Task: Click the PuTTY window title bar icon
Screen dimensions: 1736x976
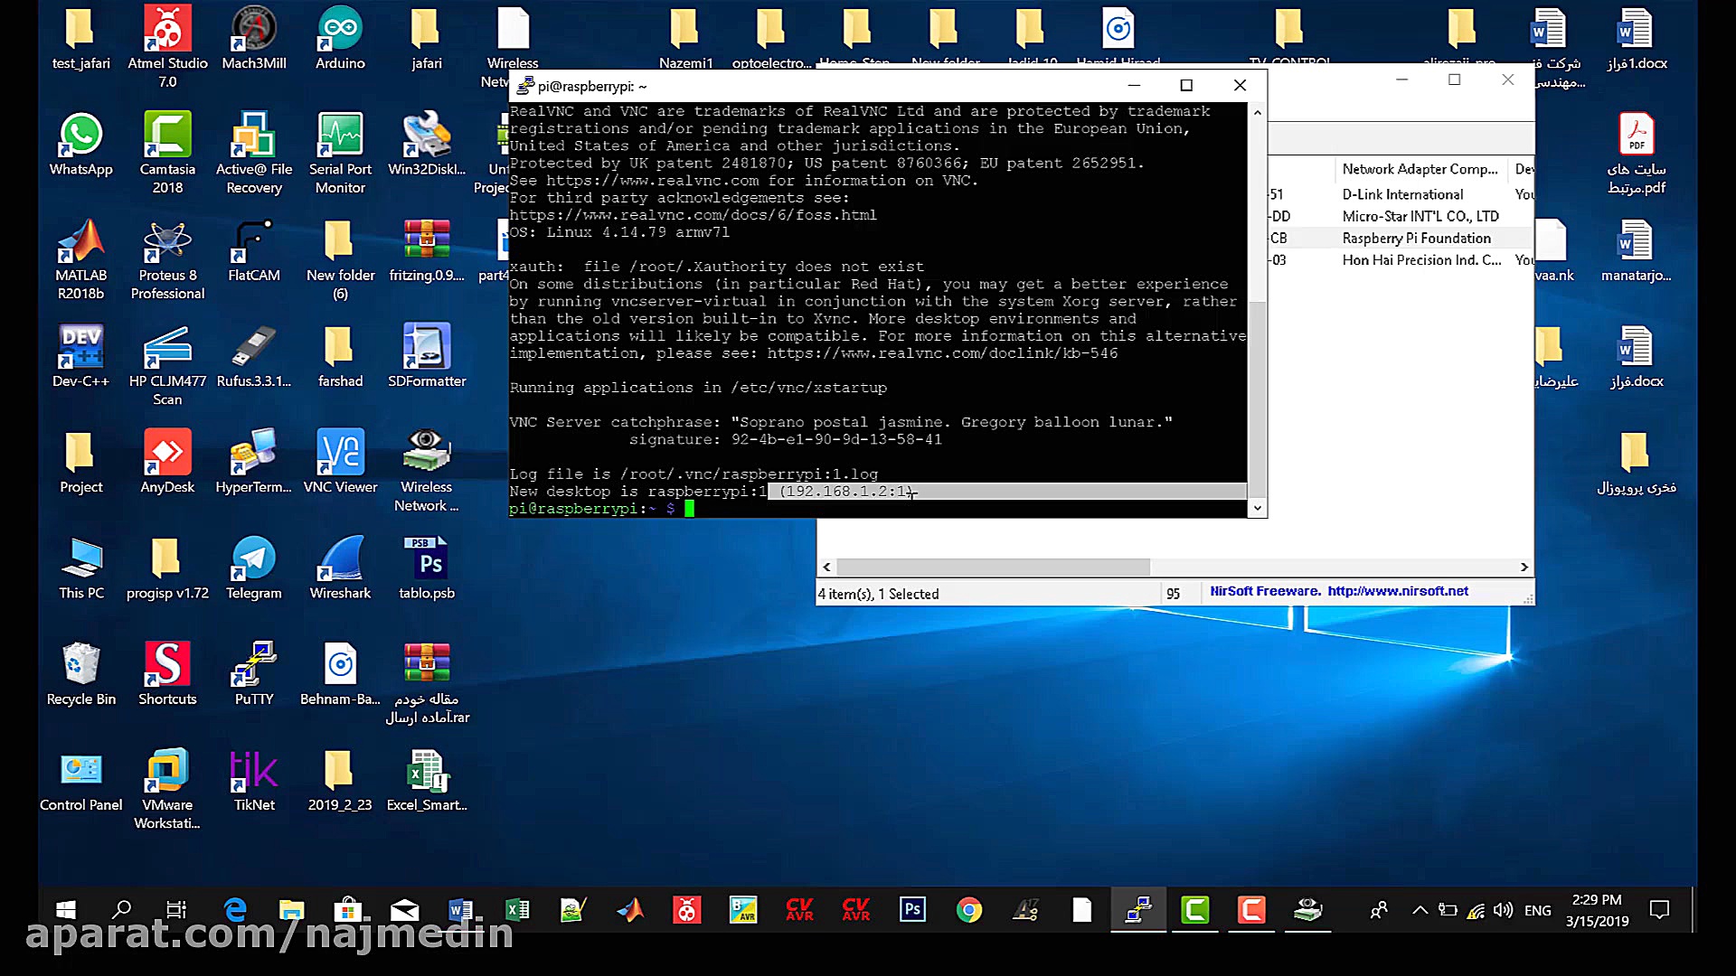Action: [524, 86]
